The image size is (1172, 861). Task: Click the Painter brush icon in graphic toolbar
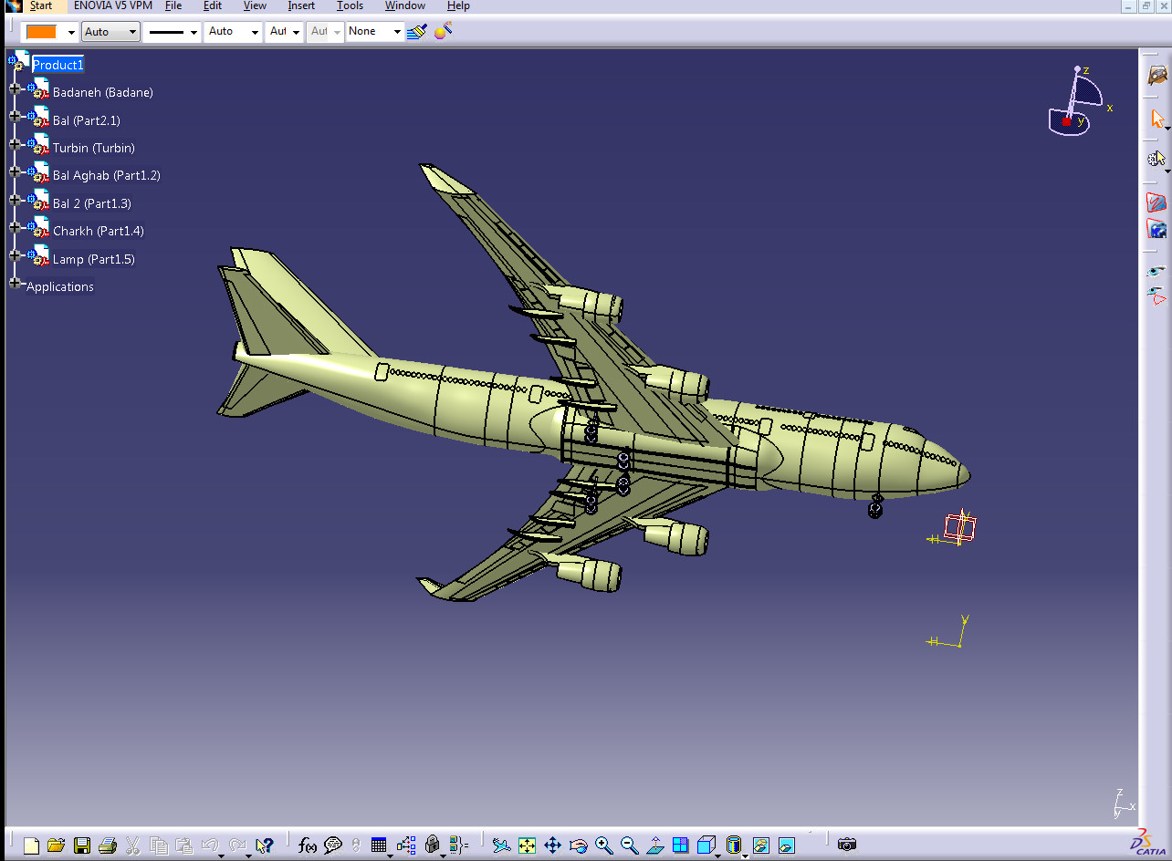click(417, 31)
